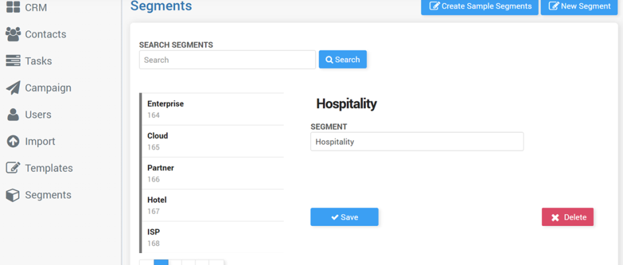The width and height of the screenshot is (623, 265).
Task: Select the Segments cube icon
Action: pyautogui.click(x=13, y=195)
